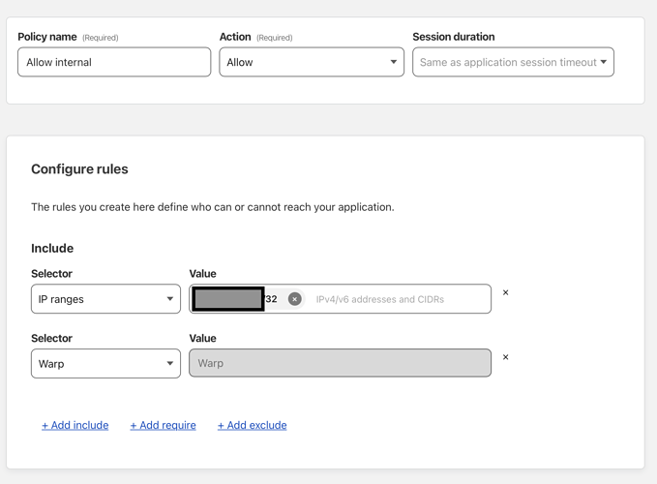The height and width of the screenshot is (484, 657).
Task: Click the greyed-out Warp value field
Action: click(x=340, y=363)
